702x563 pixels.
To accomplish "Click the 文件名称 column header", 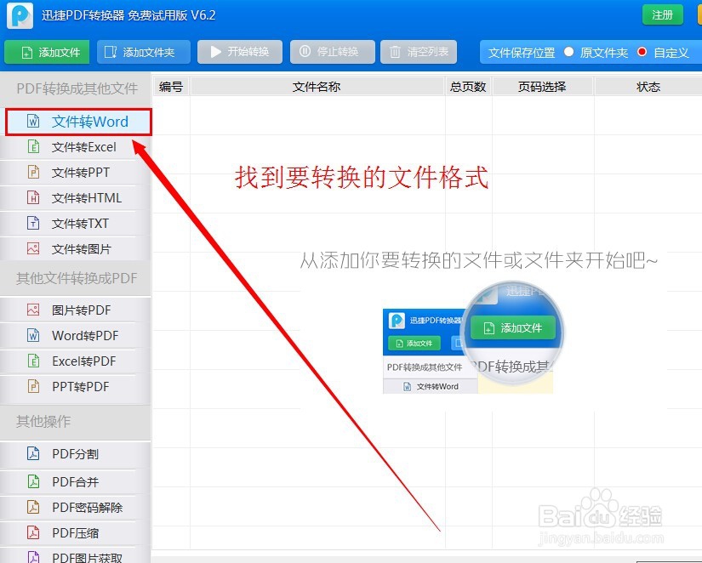I will [317, 87].
